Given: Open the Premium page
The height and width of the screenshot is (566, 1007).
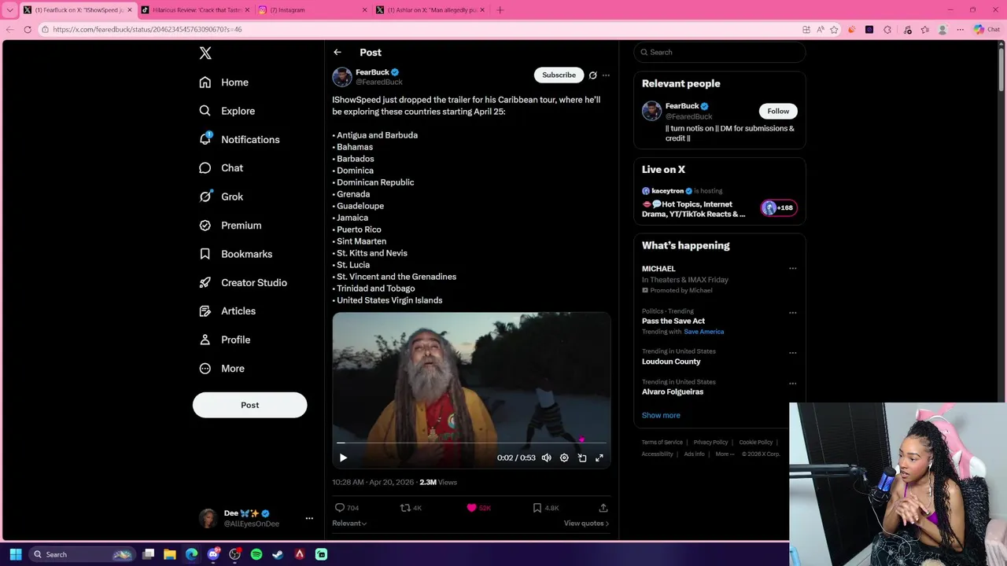Looking at the screenshot, I should [x=230, y=225].
